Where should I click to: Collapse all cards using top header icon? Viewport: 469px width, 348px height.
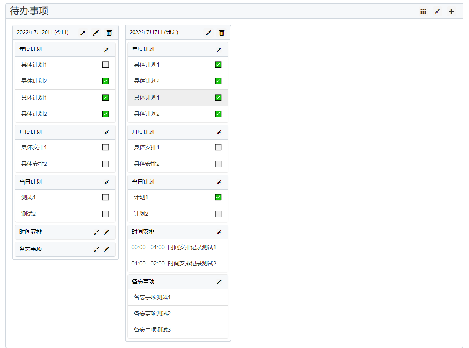click(438, 11)
